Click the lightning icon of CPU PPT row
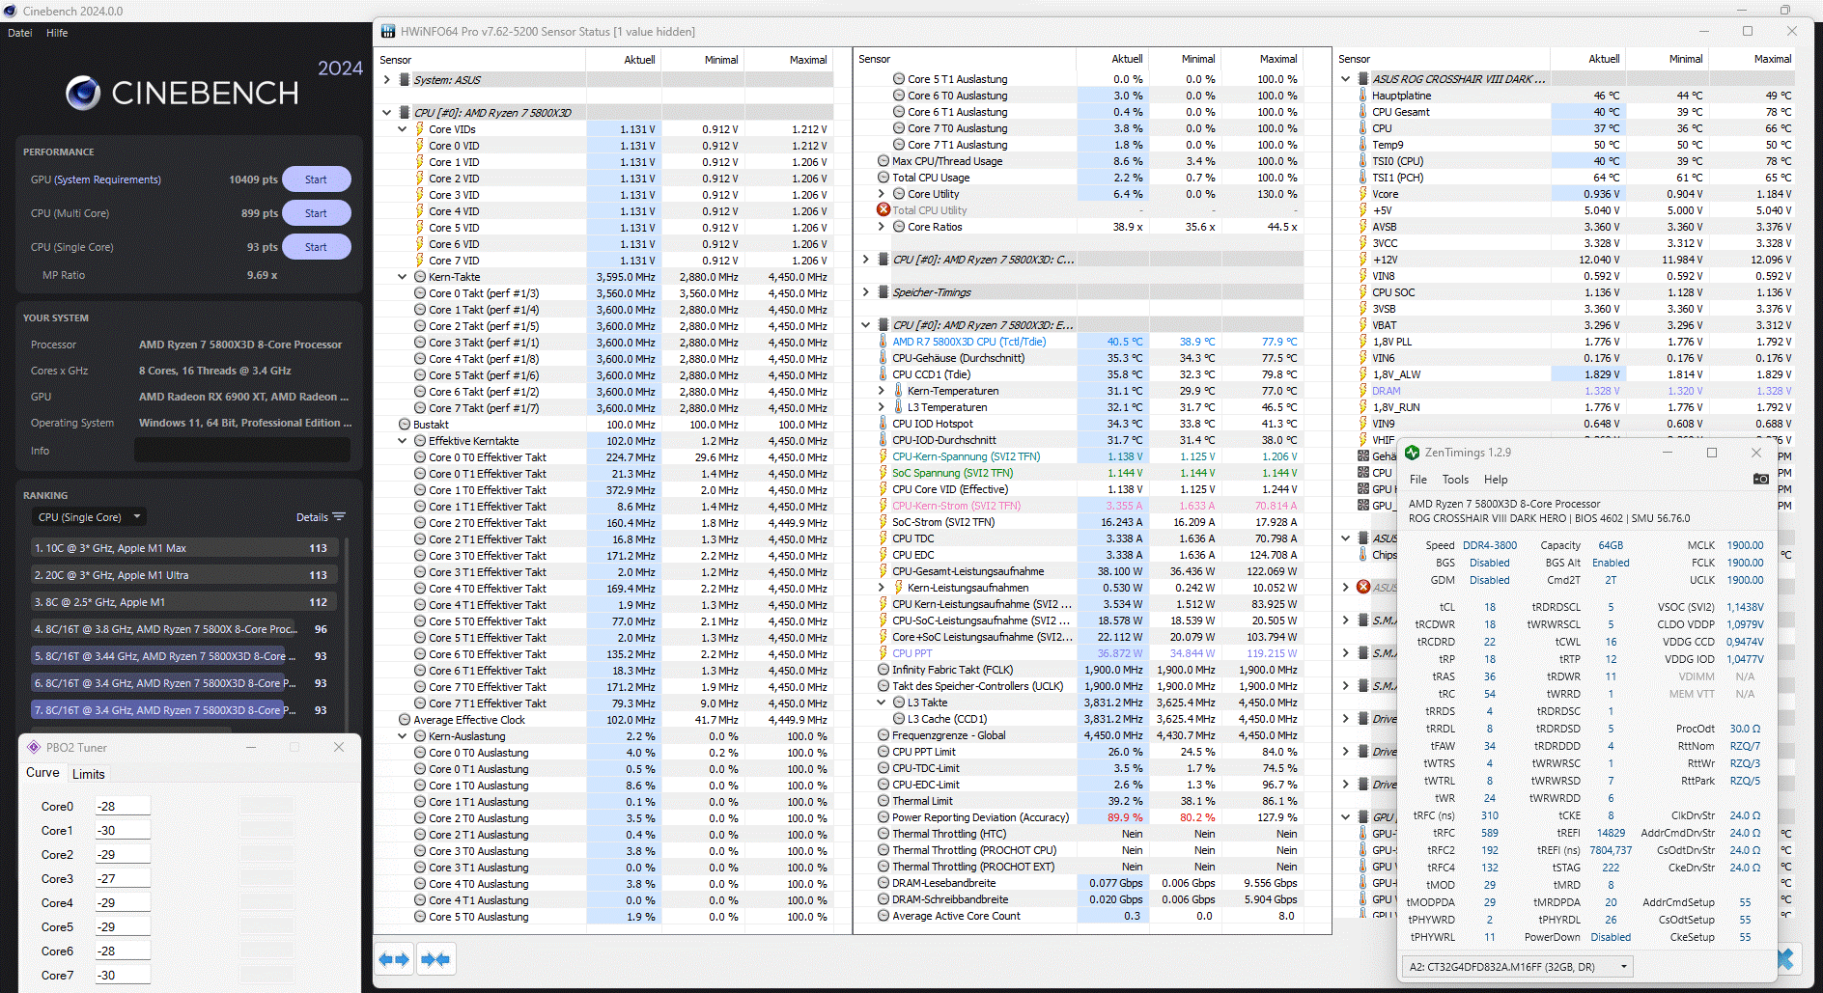The height and width of the screenshot is (993, 1823). tap(883, 653)
